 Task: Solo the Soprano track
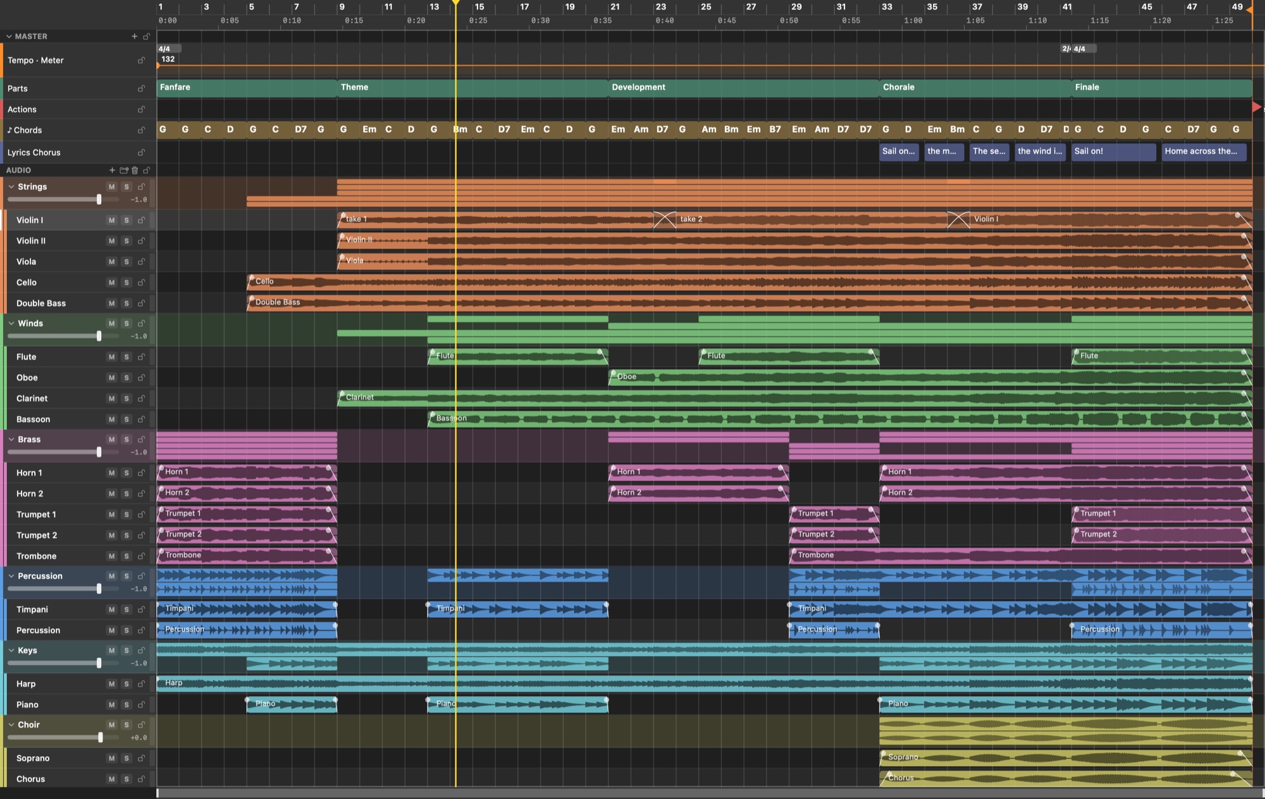pos(126,758)
